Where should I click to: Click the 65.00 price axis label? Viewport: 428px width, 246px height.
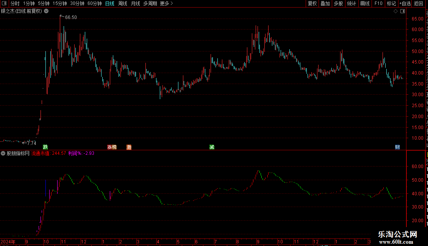417,19
